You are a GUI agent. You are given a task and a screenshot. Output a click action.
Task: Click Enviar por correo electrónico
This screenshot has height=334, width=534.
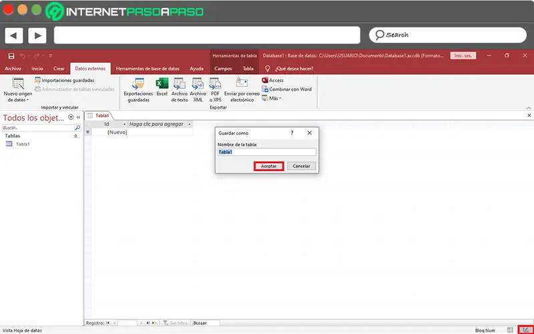pyautogui.click(x=242, y=90)
